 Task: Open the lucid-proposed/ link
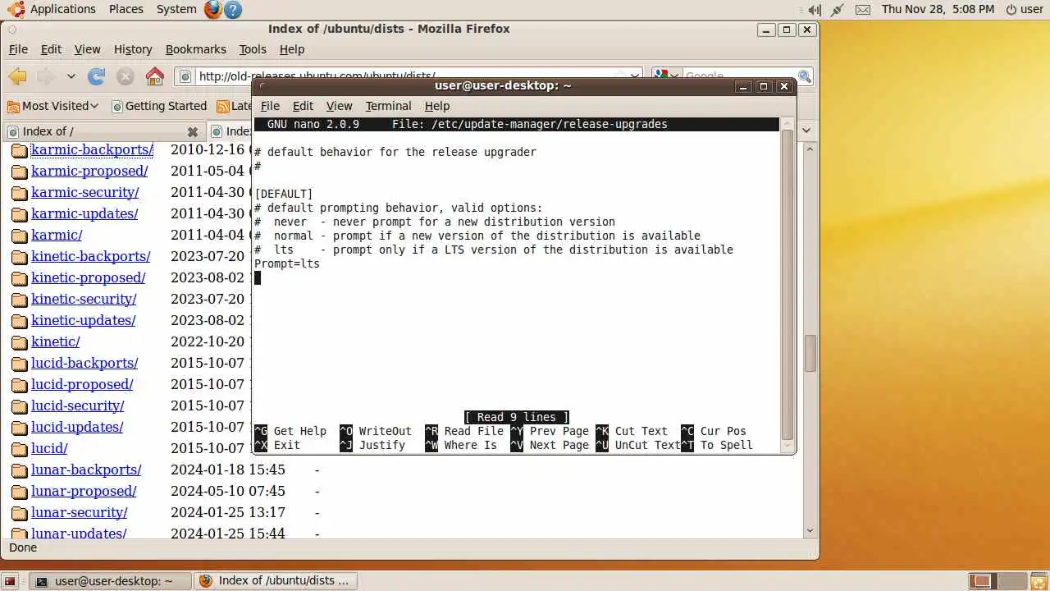[82, 385]
